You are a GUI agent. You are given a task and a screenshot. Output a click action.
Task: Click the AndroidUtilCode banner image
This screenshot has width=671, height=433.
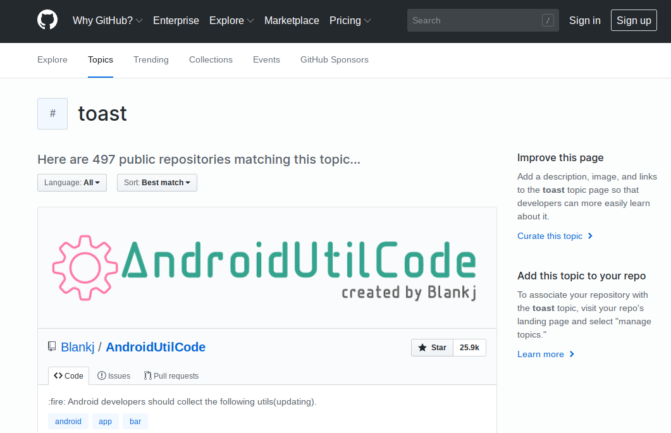tap(267, 268)
